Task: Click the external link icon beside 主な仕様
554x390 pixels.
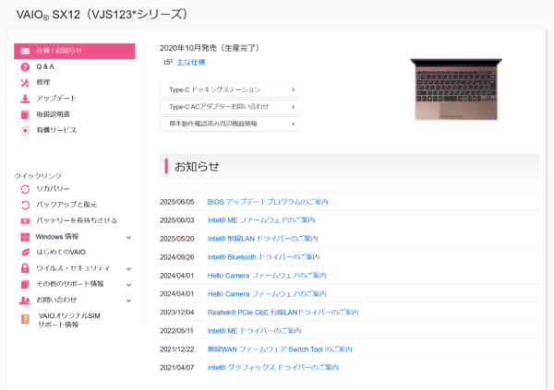Action: [168, 62]
